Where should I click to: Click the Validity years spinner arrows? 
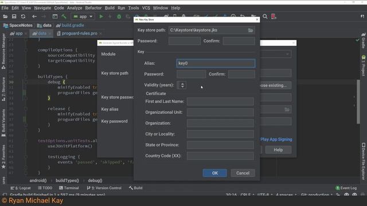(182, 85)
